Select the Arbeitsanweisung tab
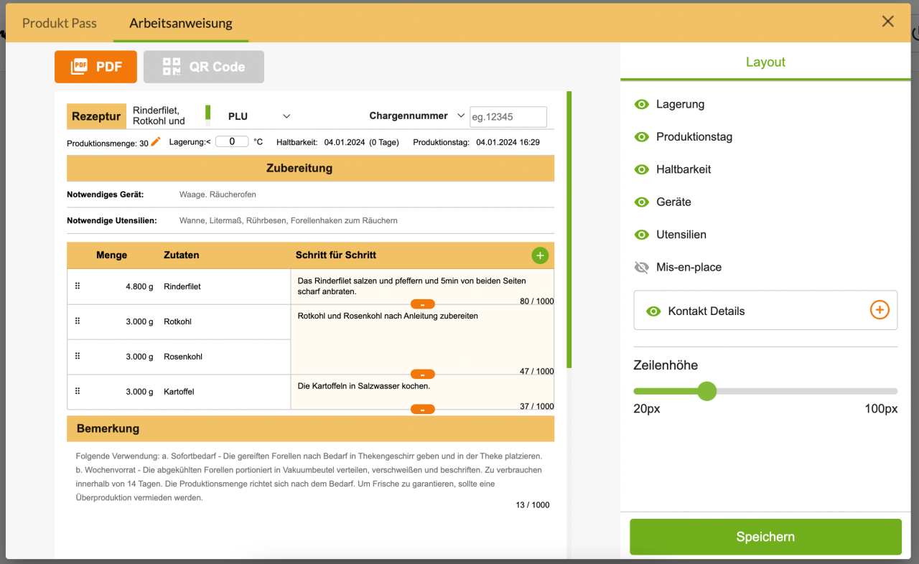 180,22
